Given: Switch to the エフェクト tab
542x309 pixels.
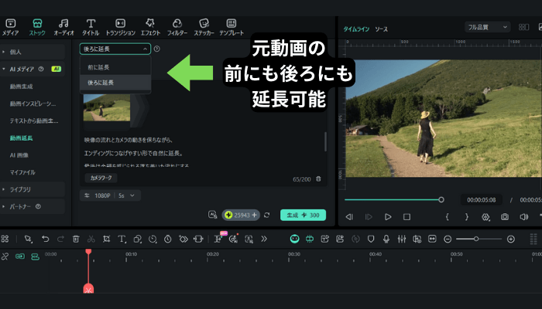Looking at the screenshot, I should click(149, 27).
